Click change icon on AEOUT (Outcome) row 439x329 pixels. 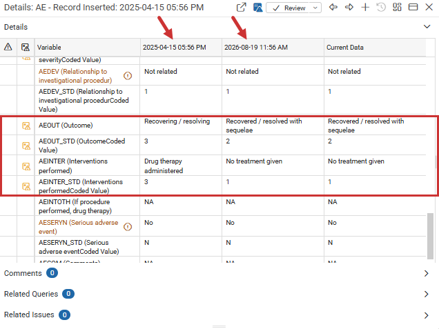(x=26, y=126)
